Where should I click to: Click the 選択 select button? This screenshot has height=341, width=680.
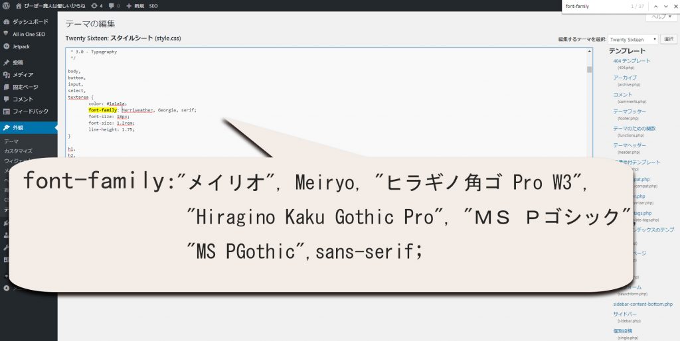click(669, 39)
